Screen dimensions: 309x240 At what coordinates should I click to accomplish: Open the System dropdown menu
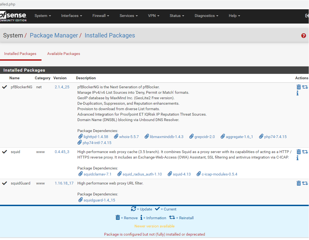(43, 16)
